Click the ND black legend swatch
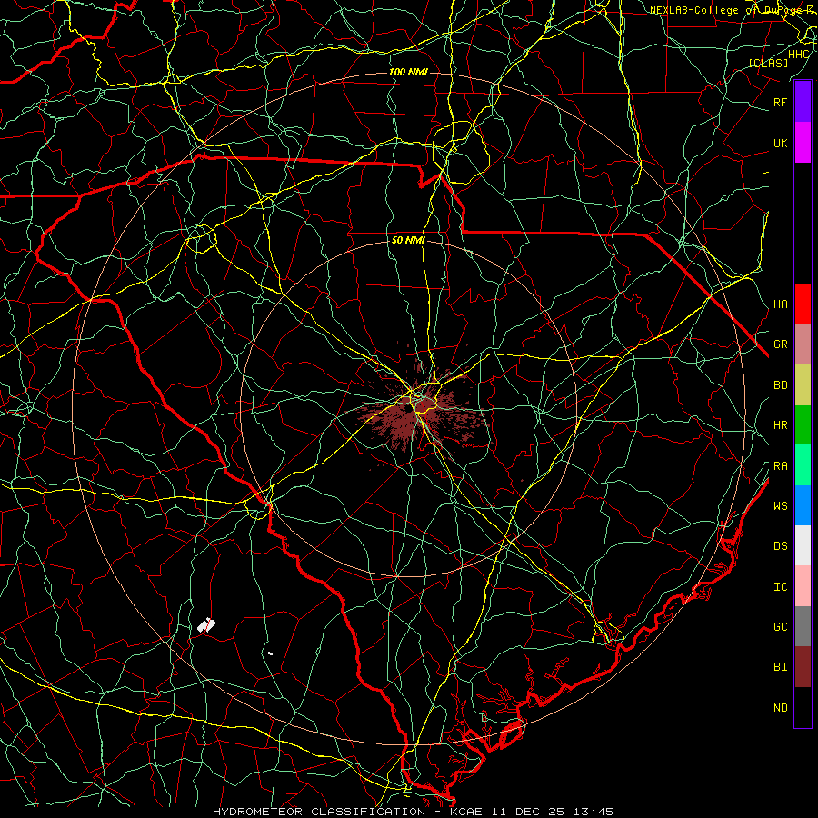 click(803, 707)
